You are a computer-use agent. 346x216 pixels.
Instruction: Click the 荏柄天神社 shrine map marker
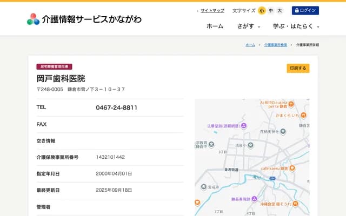(x=283, y=132)
